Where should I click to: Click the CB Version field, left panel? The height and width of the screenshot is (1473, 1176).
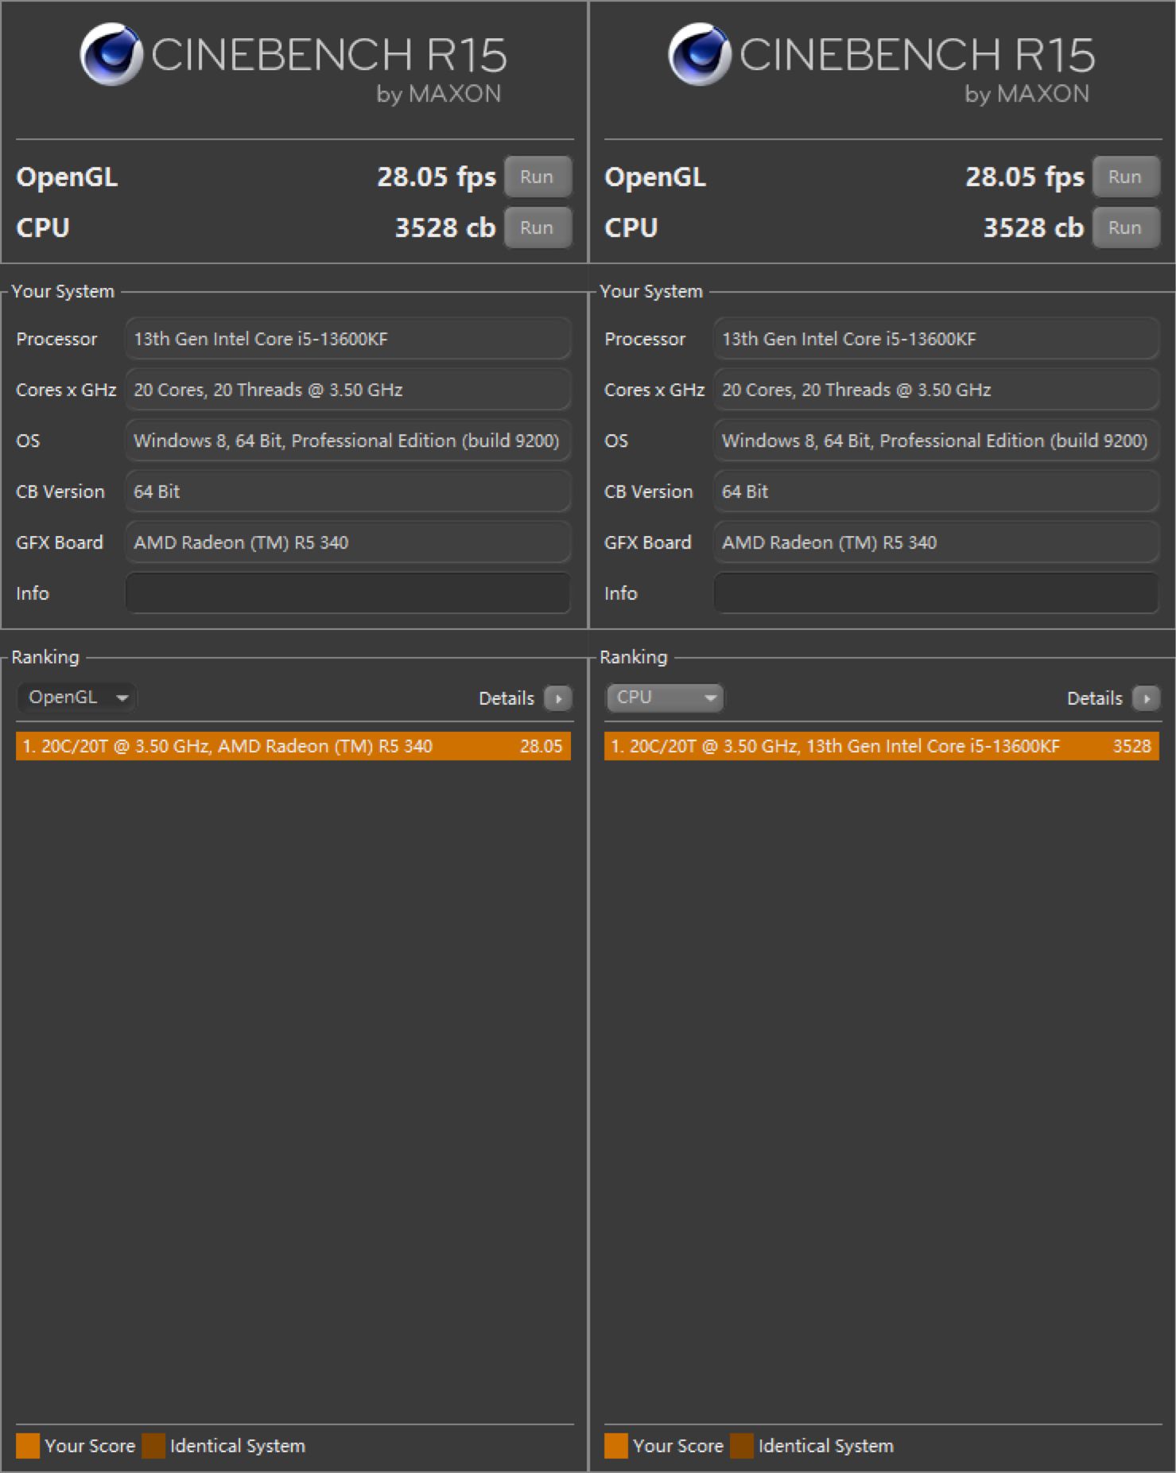348,492
